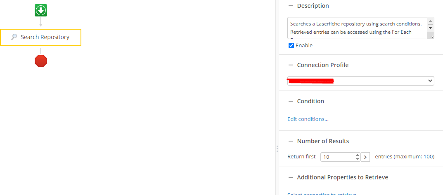Click the description text area

[358, 28]
